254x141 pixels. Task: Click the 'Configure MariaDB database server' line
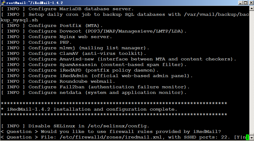point(67,9)
